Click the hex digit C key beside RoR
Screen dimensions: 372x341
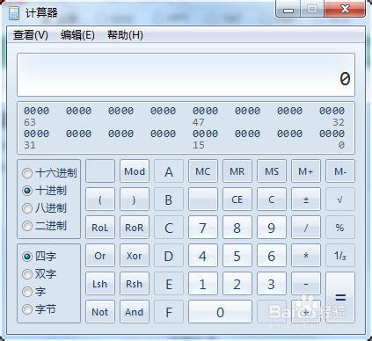169,228
